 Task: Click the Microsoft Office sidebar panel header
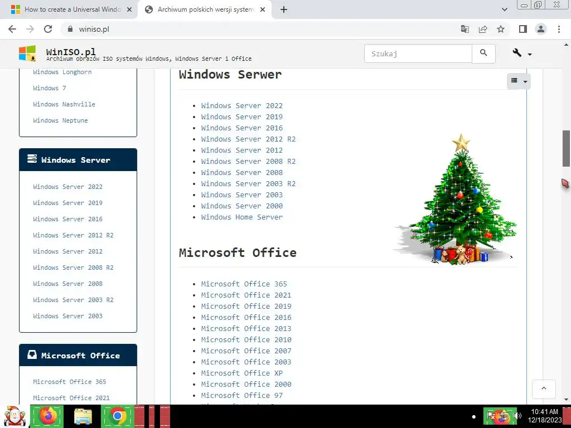click(78, 355)
